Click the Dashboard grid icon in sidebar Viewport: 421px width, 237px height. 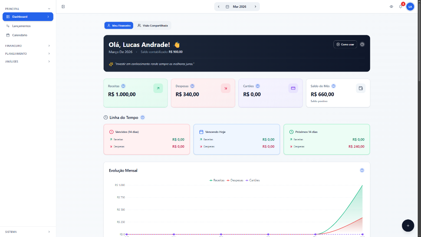click(x=8, y=16)
